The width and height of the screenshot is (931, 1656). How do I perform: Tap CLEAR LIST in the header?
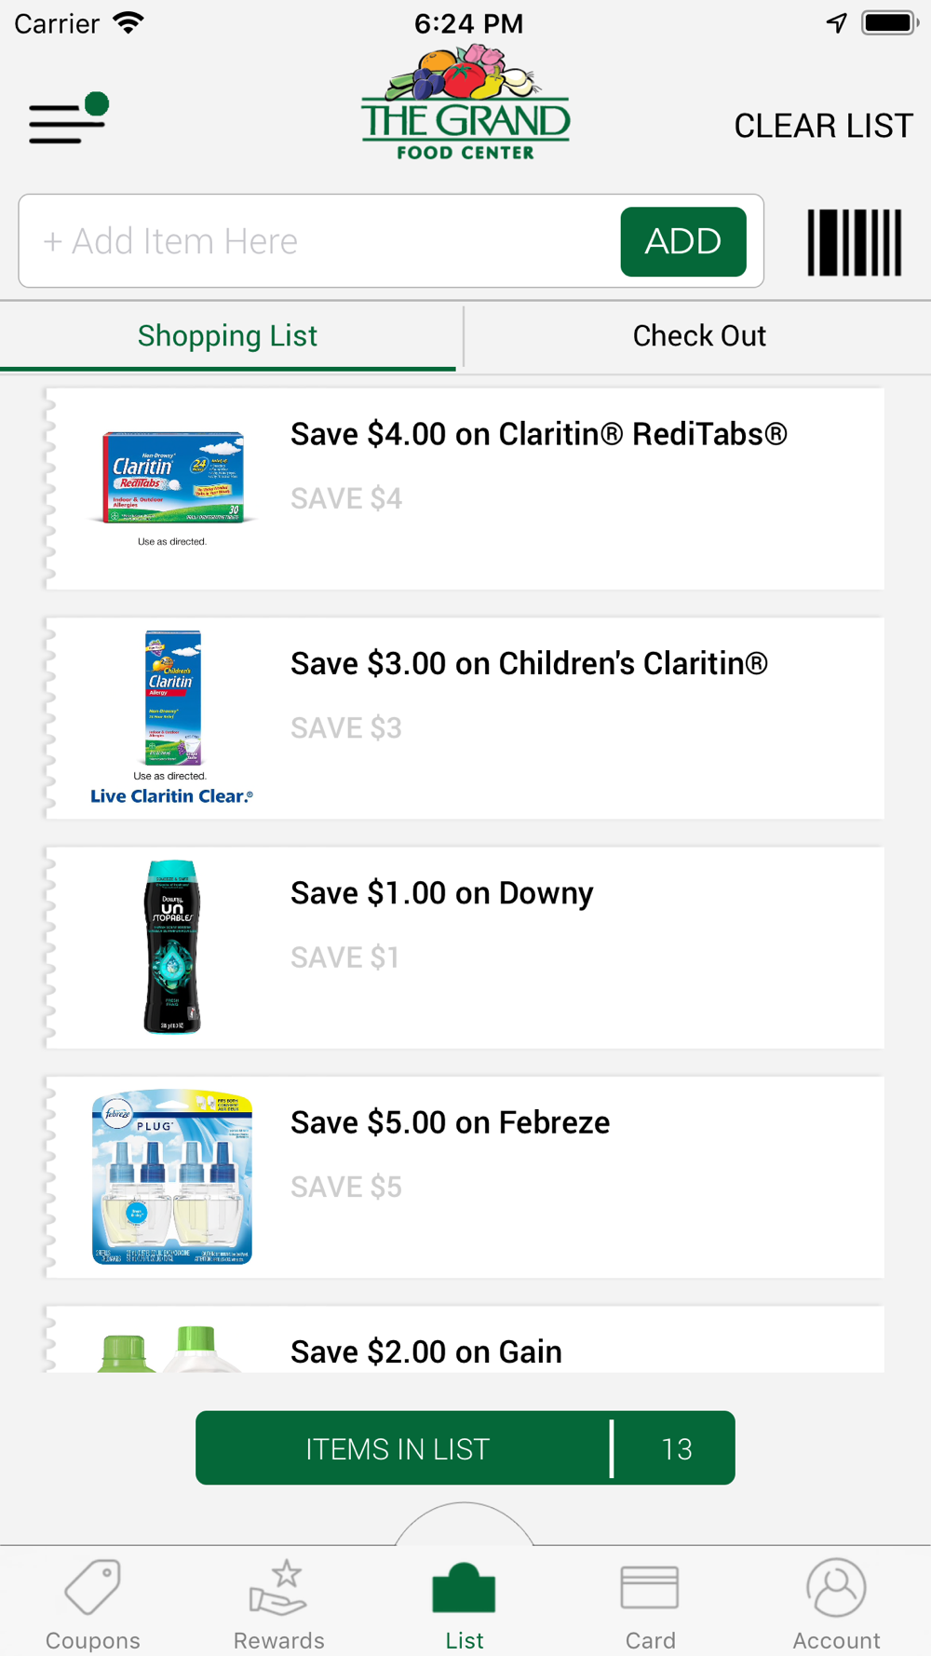[824, 126]
